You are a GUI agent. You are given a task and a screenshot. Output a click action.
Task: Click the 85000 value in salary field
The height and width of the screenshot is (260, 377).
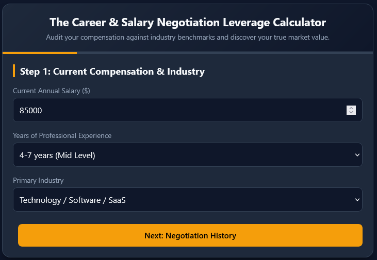(31, 110)
